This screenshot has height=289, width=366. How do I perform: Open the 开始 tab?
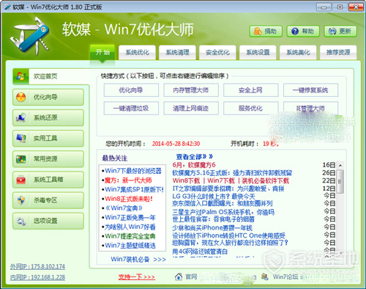(102, 52)
